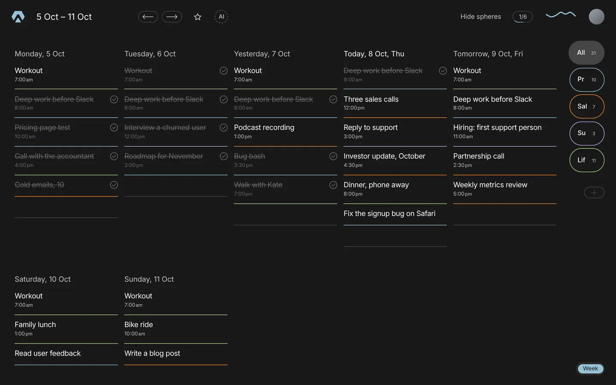The image size is (616, 385).
Task: Open the AI assistant circle icon
Action: tap(221, 17)
